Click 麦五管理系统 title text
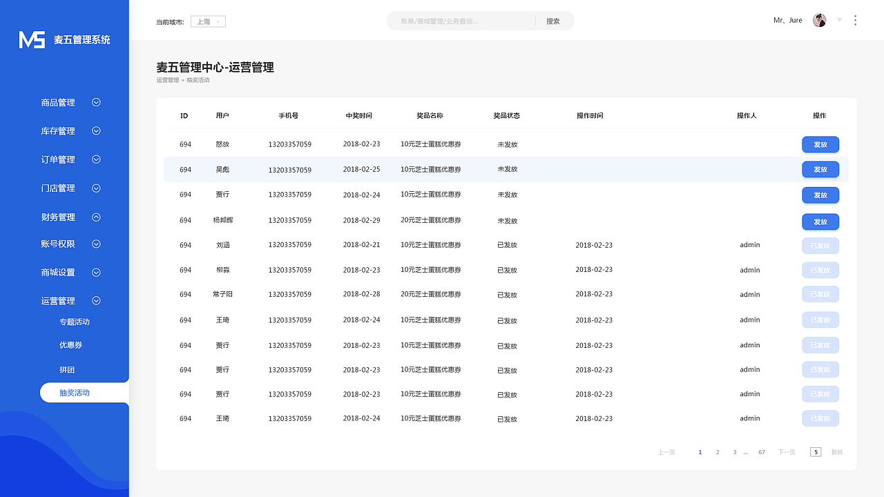This screenshot has height=497, width=884. tap(81, 40)
